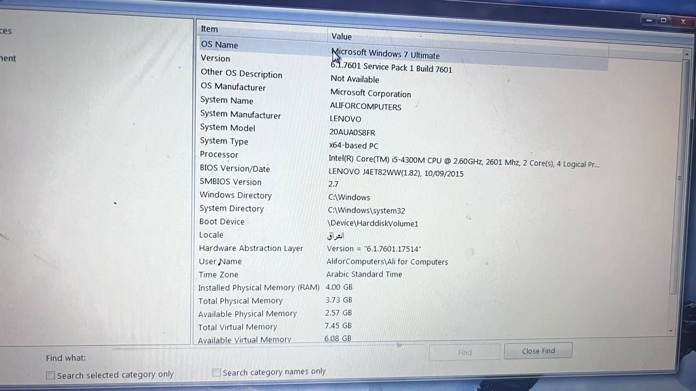This screenshot has height=391, width=696.
Task: Click the scrollbar down arrow
Action: [671, 331]
